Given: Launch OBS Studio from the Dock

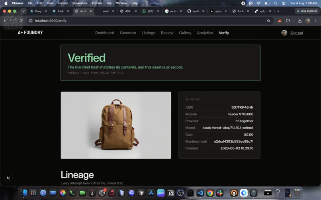Looking at the screenshot, I should tap(180, 193).
